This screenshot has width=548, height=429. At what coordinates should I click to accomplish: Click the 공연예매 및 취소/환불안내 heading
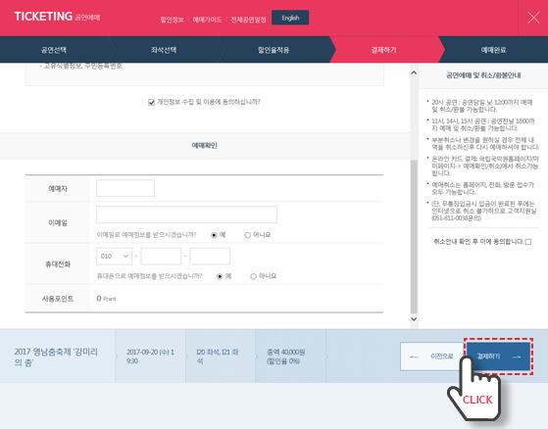click(x=483, y=75)
